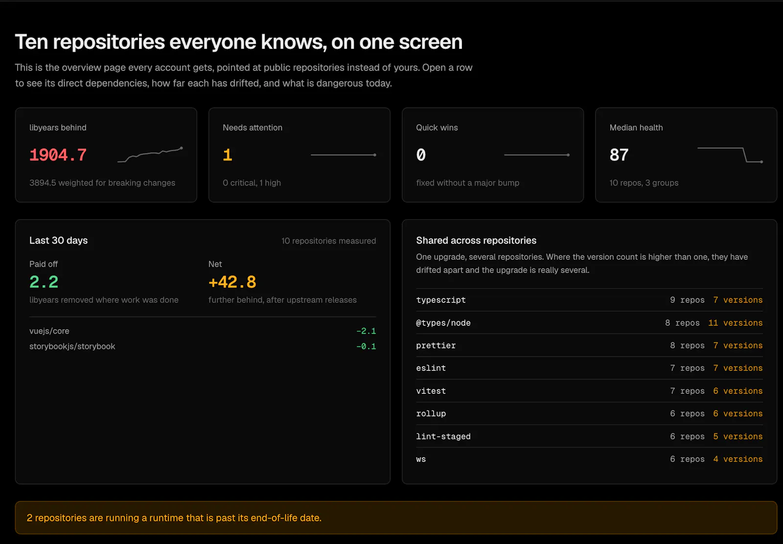Click the 1904.7 libyears value

(58, 155)
